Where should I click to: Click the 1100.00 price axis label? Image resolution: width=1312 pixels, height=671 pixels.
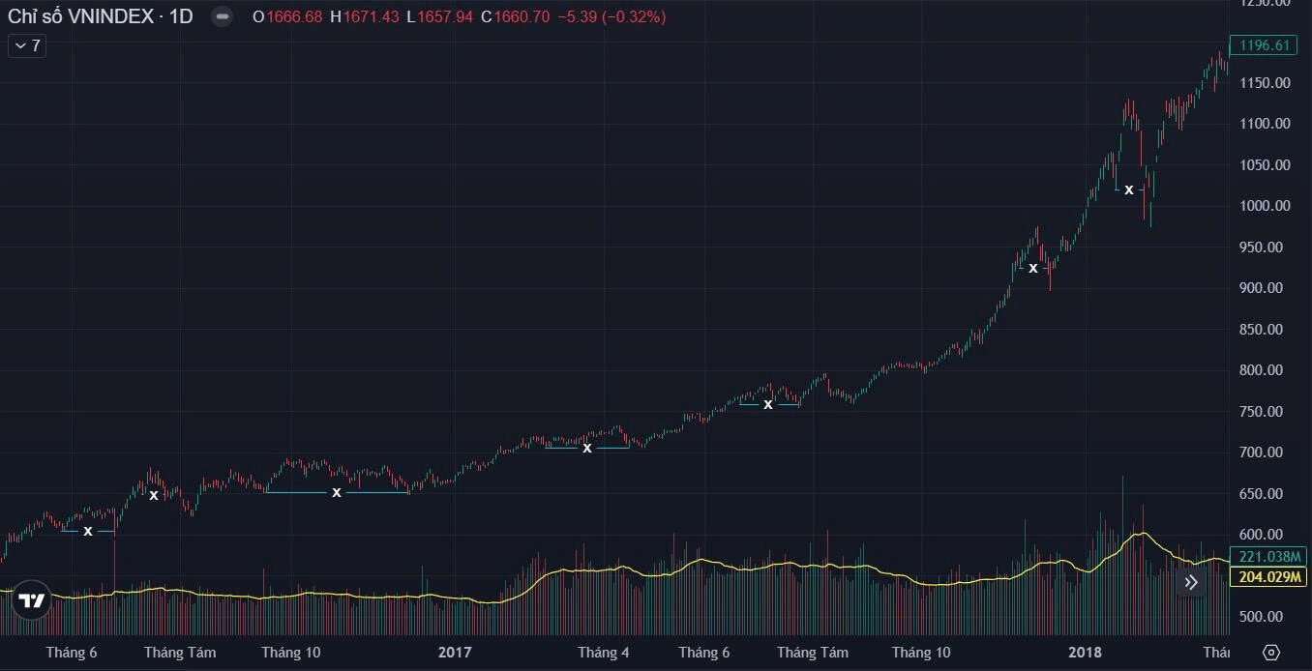click(1265, 124)
